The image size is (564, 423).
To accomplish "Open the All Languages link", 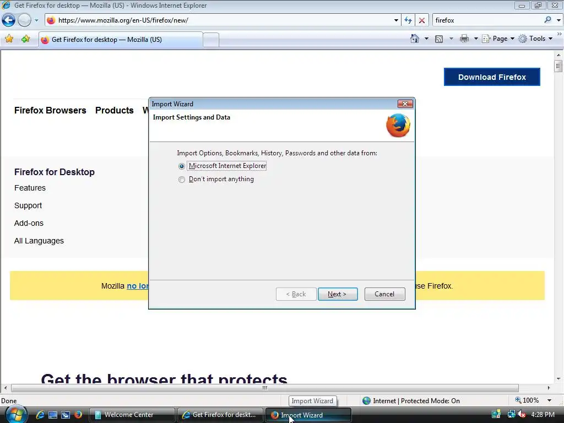I will pyautogui.click(x=39, y=241).
